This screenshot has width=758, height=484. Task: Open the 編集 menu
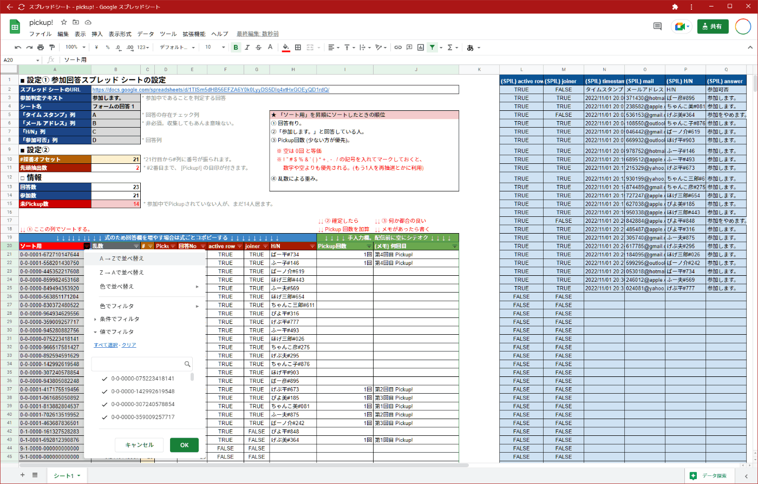tap(63, 34)
